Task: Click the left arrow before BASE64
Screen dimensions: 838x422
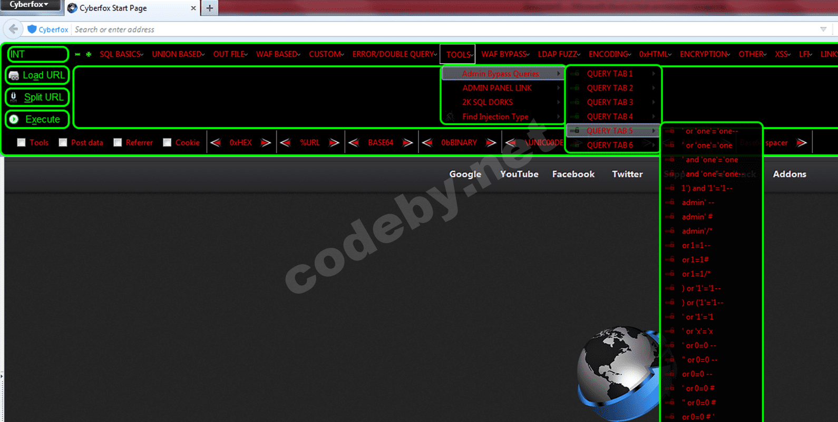Action: click(x=354, y=143)
